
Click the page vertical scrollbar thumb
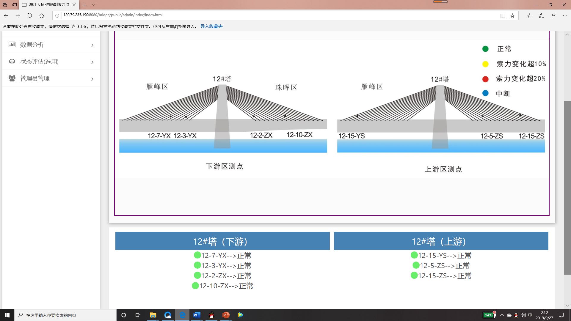(x=567, y=188)
